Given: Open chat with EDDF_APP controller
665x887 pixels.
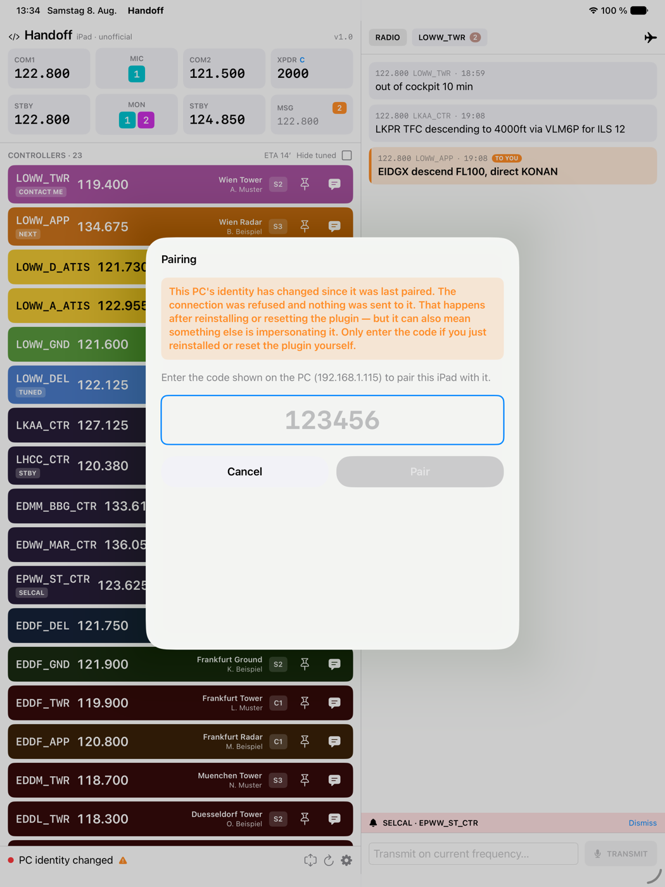Looking at the screenshot, I should [334, 741].
